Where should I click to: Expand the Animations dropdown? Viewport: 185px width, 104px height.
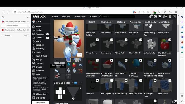click(165, 22)
